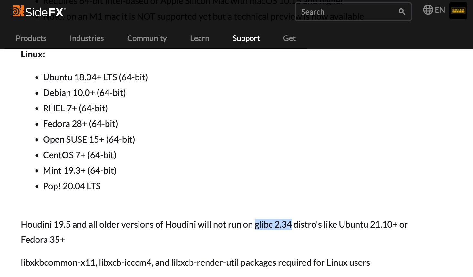Viewport: 473px width, 277px height.
Task: Click 'libxkbcommon-x11' package requirement text
Action: [58, 262]
